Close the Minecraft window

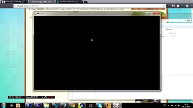(x=156, y=13)
